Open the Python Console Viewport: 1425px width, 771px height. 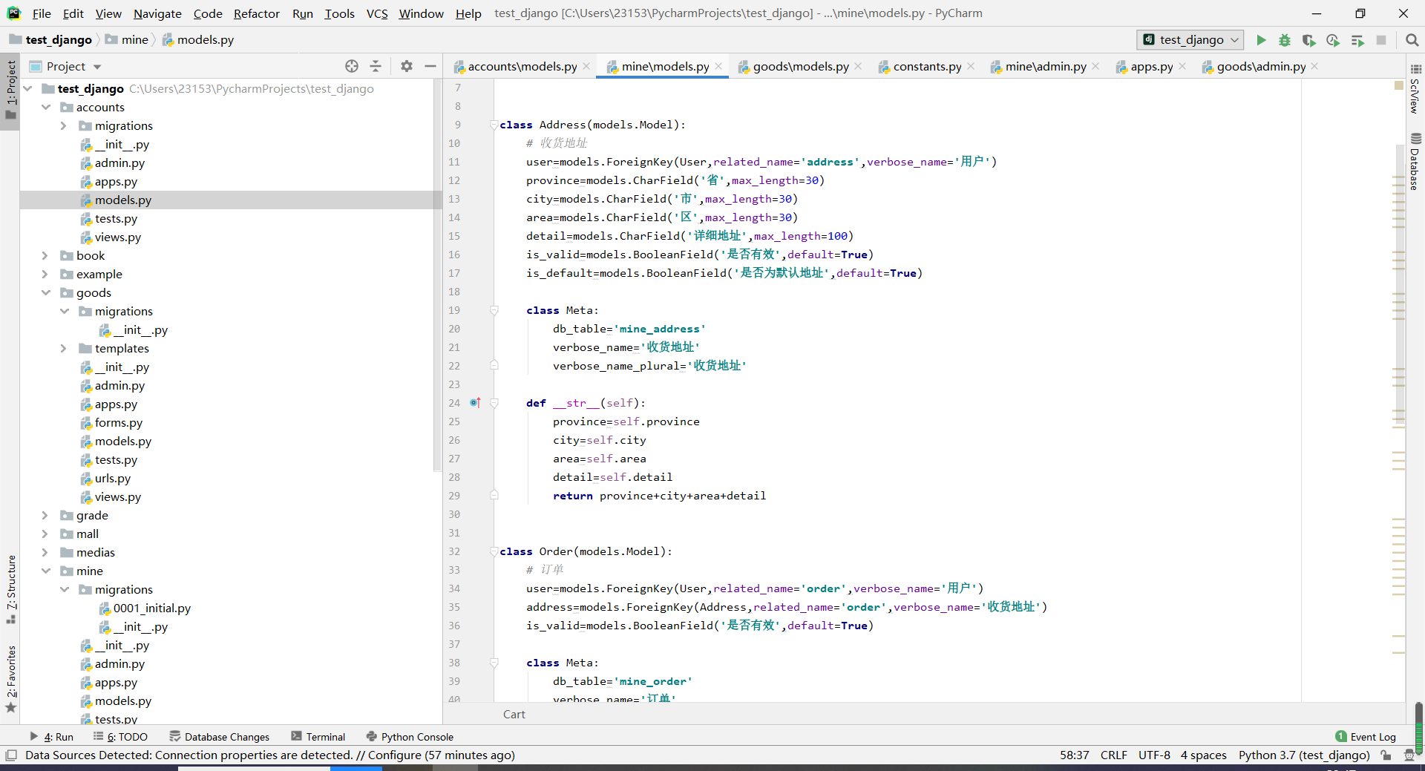(410, 737)
